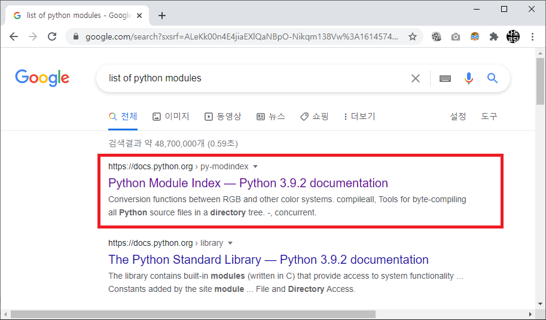Open the on-screen keyboard input tool
This screenshot has height=320, width=546.
[x=445, y=78]
